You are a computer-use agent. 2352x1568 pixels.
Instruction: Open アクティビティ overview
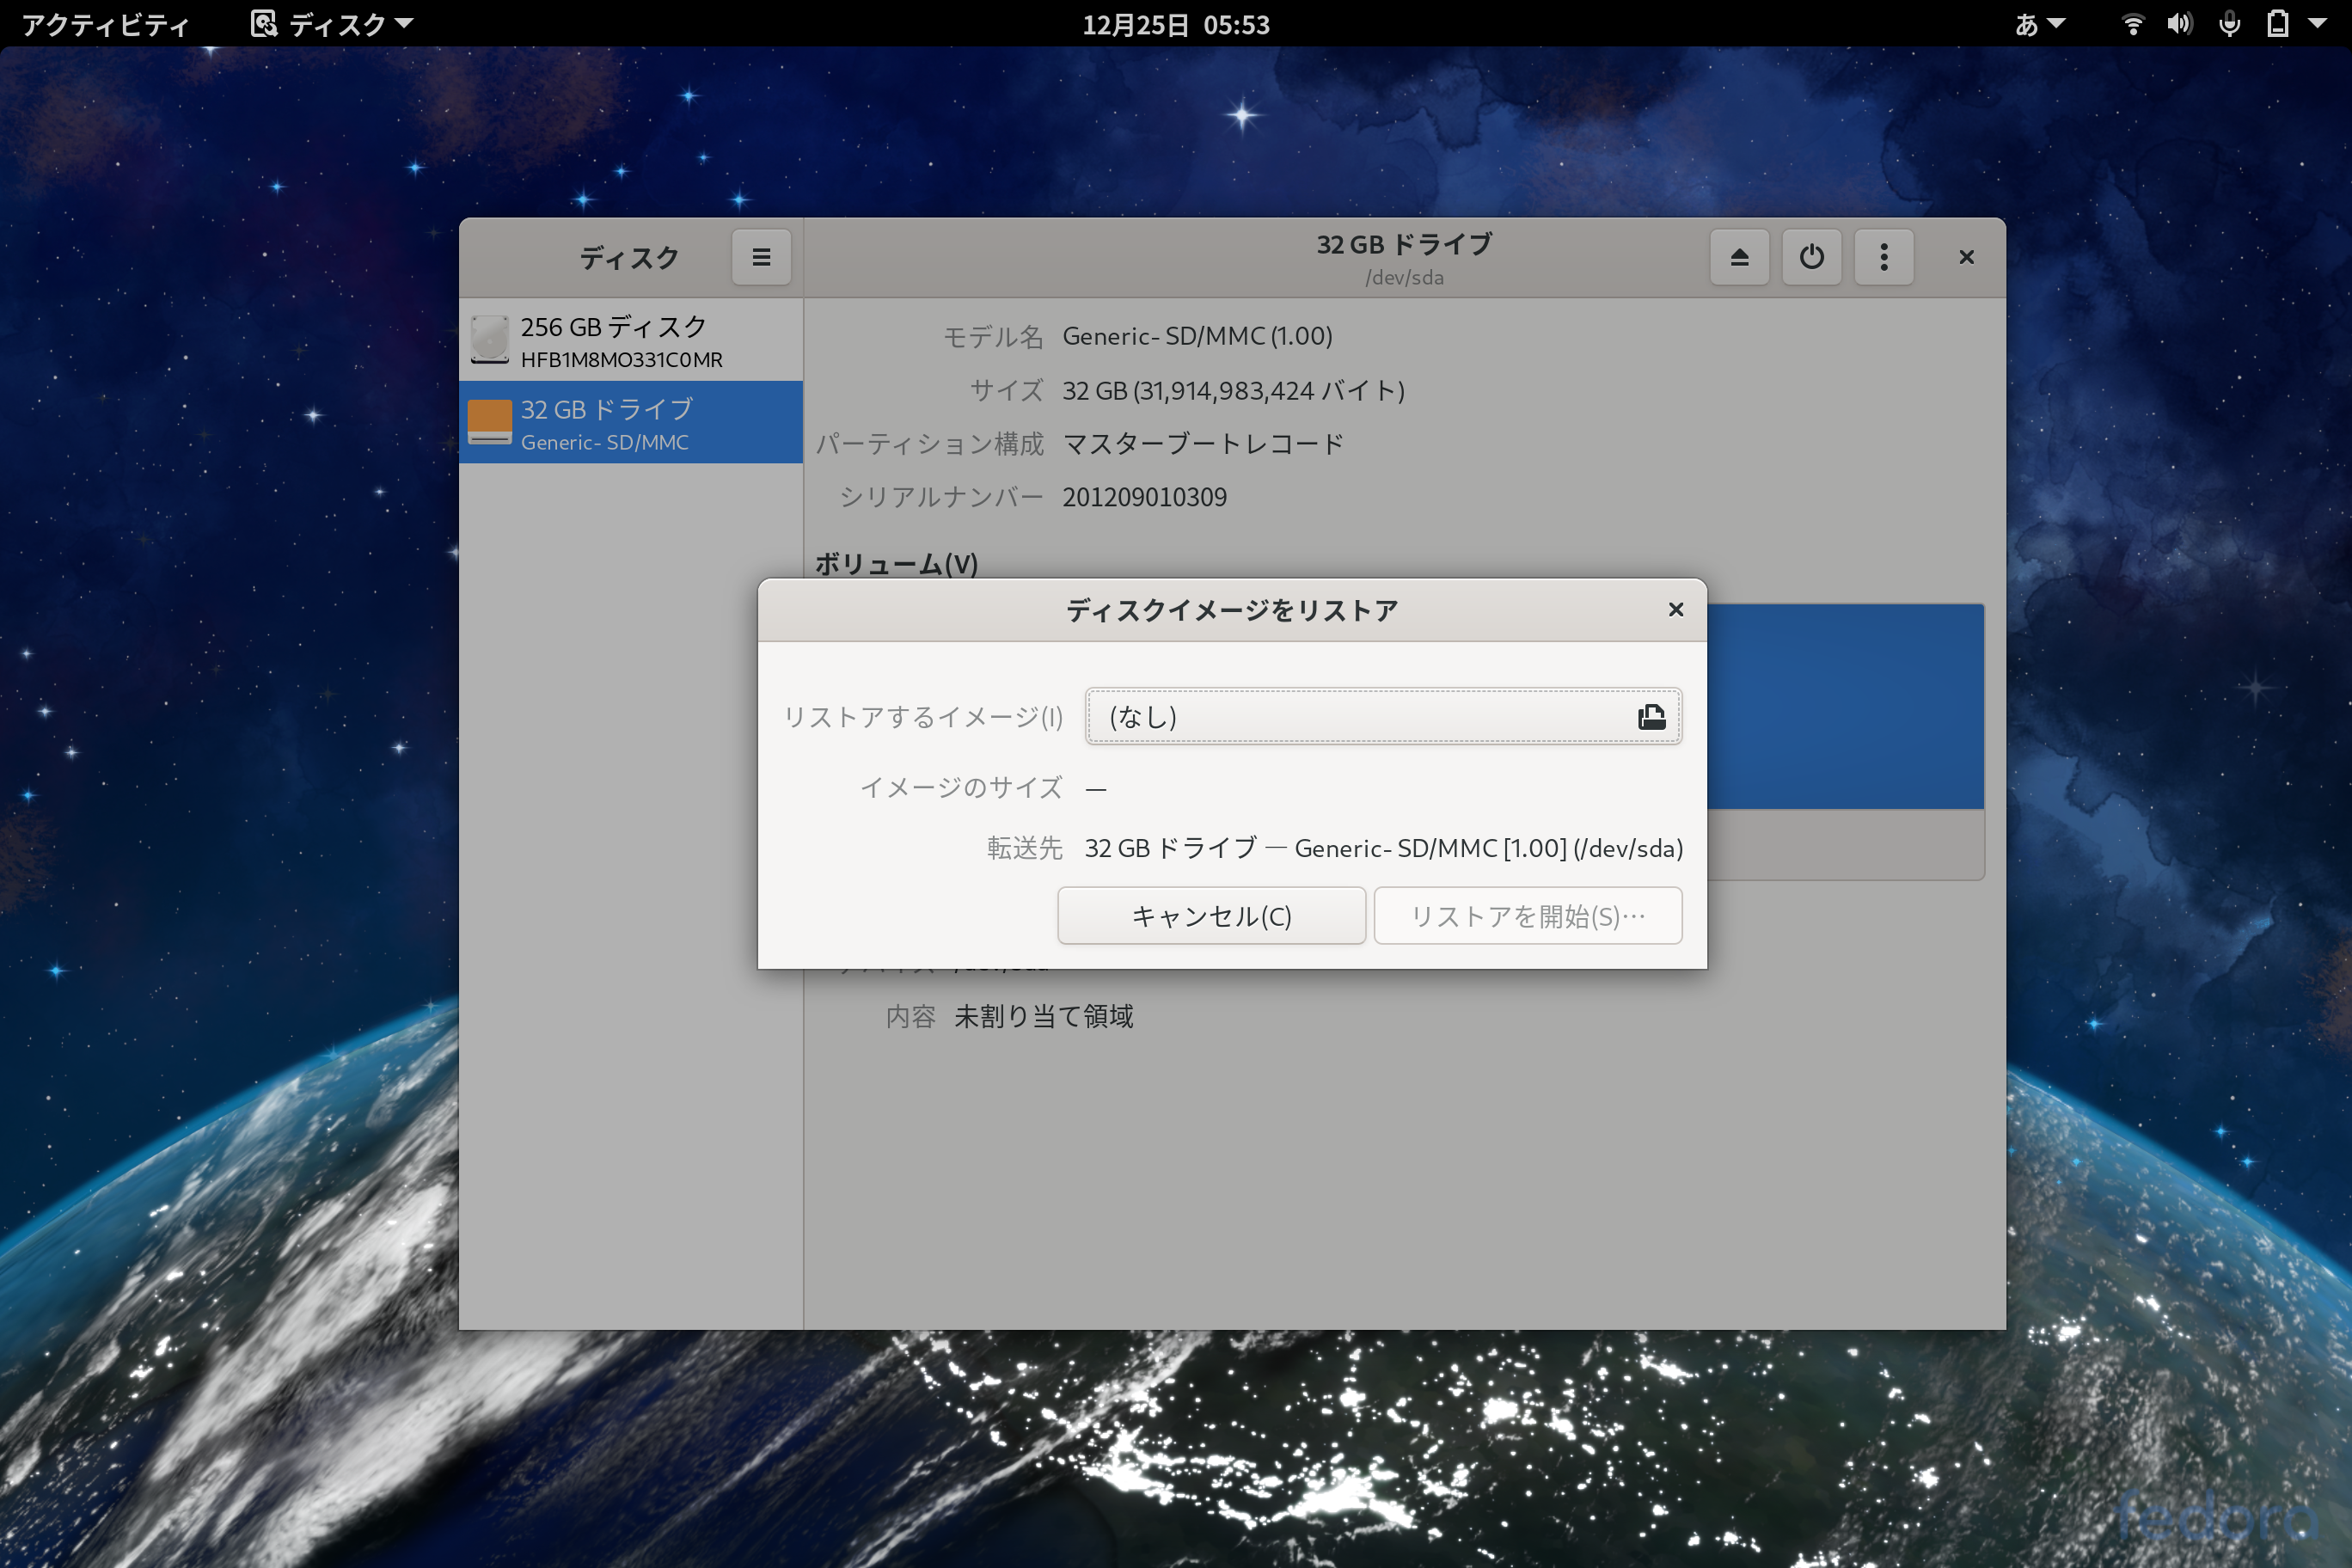click(x=106, y=24)
